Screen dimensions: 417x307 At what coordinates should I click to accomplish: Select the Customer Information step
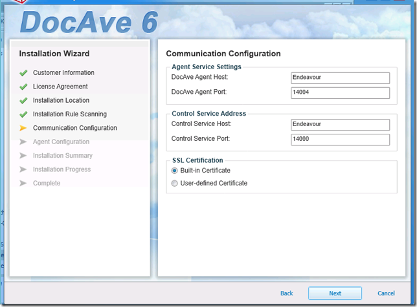tap(63, 72)
